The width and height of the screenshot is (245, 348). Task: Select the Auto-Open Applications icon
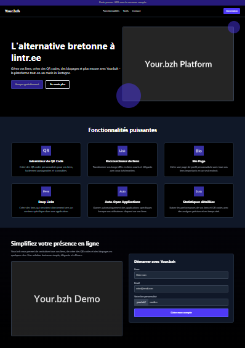[122, 191]
